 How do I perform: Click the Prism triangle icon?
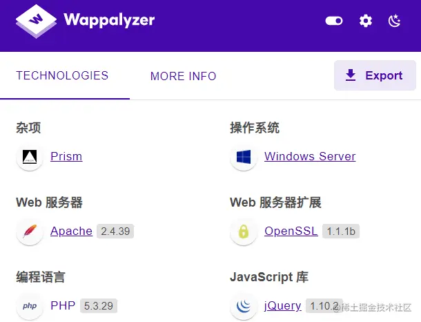point(30,157)
